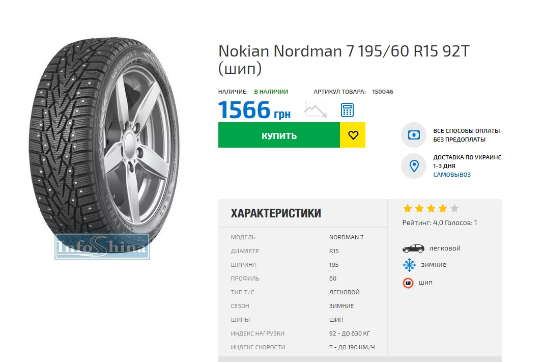Viewport: 542px width, 362px height.
Task: Open the Самовывоз pickup link
Action: (452, 175)
